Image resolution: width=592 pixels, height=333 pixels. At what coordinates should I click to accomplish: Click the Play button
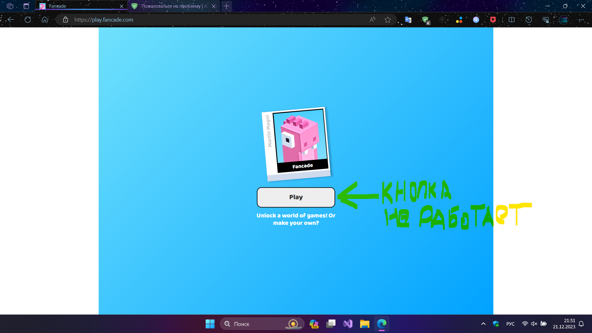pos(296,197)
